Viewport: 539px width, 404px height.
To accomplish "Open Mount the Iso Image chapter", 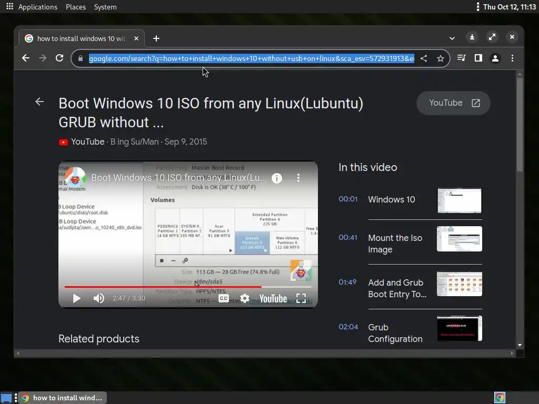I will (x=395, y=244).
